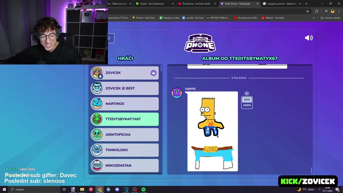The height and width of the screenshot is (193, 343).
Task: Open the red circular app on taskbar
Action: click(x=91, y=190)
